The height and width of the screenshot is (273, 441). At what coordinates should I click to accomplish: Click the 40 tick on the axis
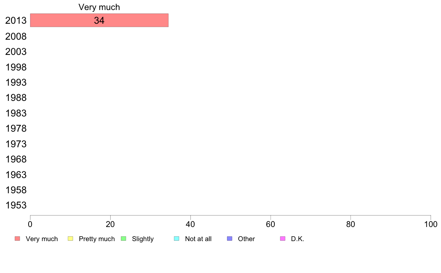[x=190, y=224]
